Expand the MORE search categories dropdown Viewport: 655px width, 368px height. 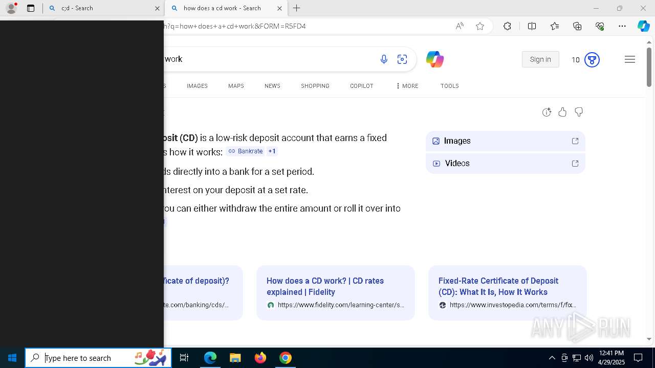407,86
